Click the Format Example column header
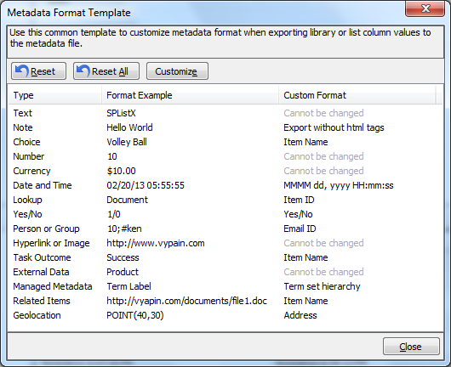The width and height of the screenshot is (451, 367). (190, 95)
